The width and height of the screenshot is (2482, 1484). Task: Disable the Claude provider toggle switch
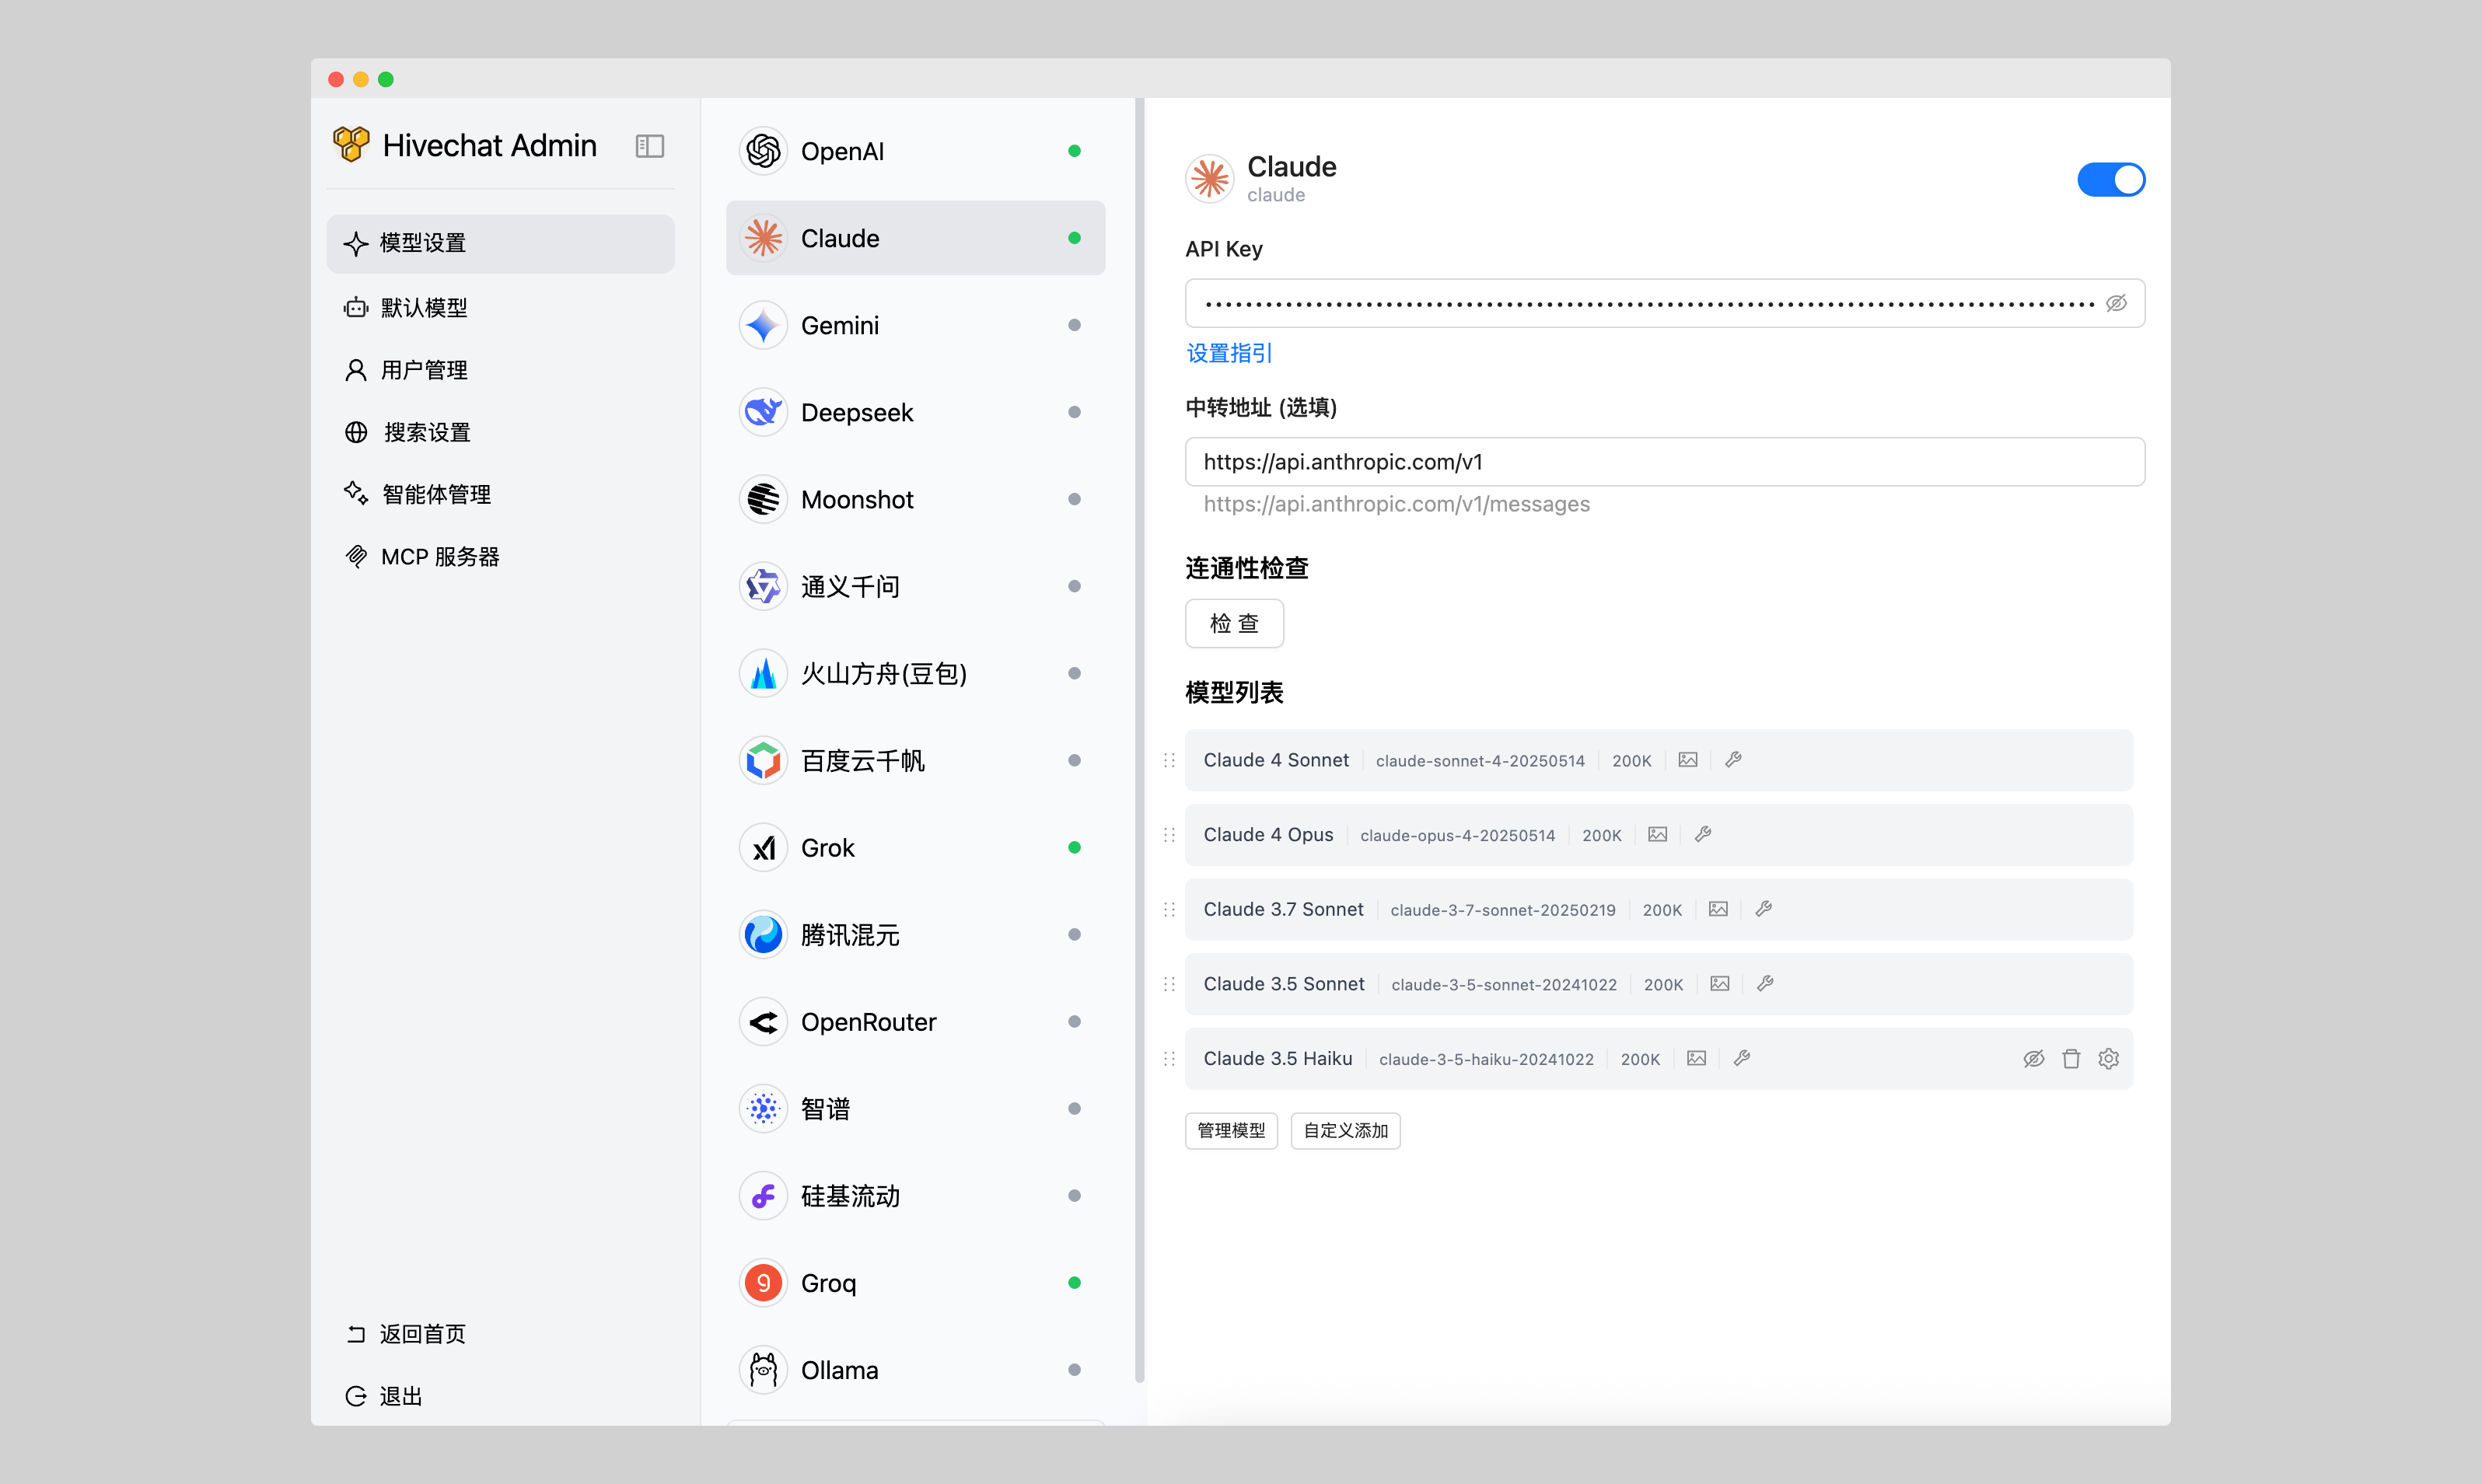click(2111, 180)
